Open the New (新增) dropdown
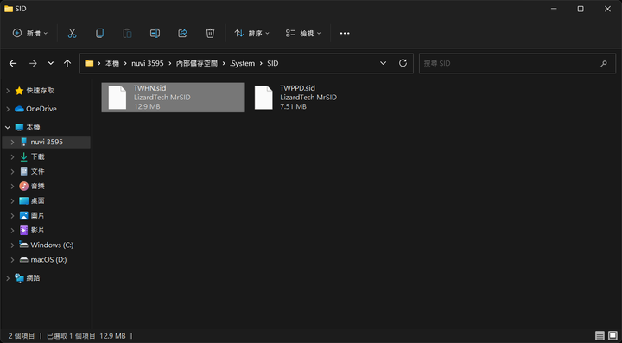The image size is (622, 343). (x=30, y=34)
